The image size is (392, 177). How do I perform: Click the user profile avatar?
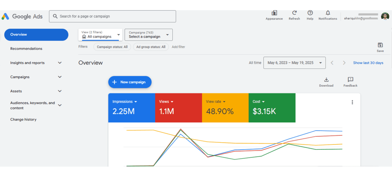(385, 16)
